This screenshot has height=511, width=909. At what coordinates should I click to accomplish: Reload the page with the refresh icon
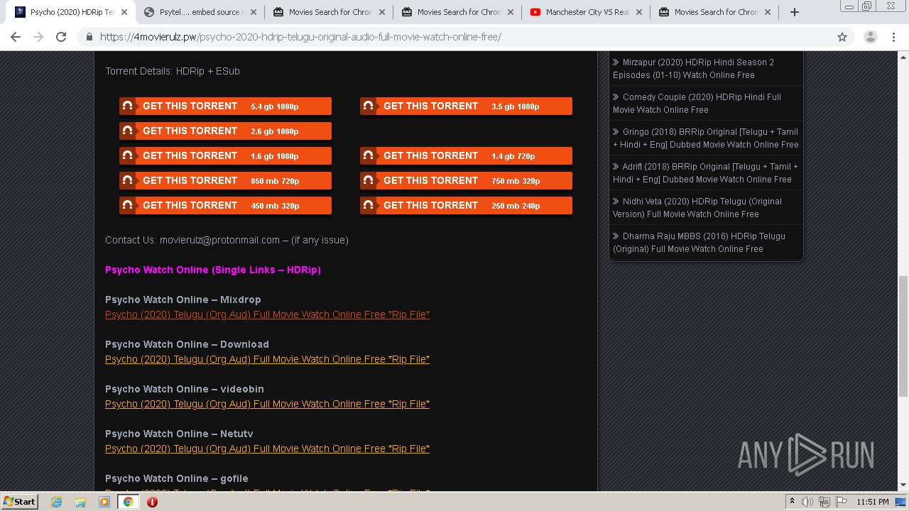pos(61,37)
